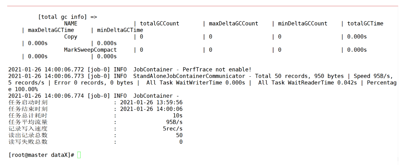Click the green terminal cursor at the prompt
Image resolution: width=406 pixels, height=167 pixels.
point(79,155)
